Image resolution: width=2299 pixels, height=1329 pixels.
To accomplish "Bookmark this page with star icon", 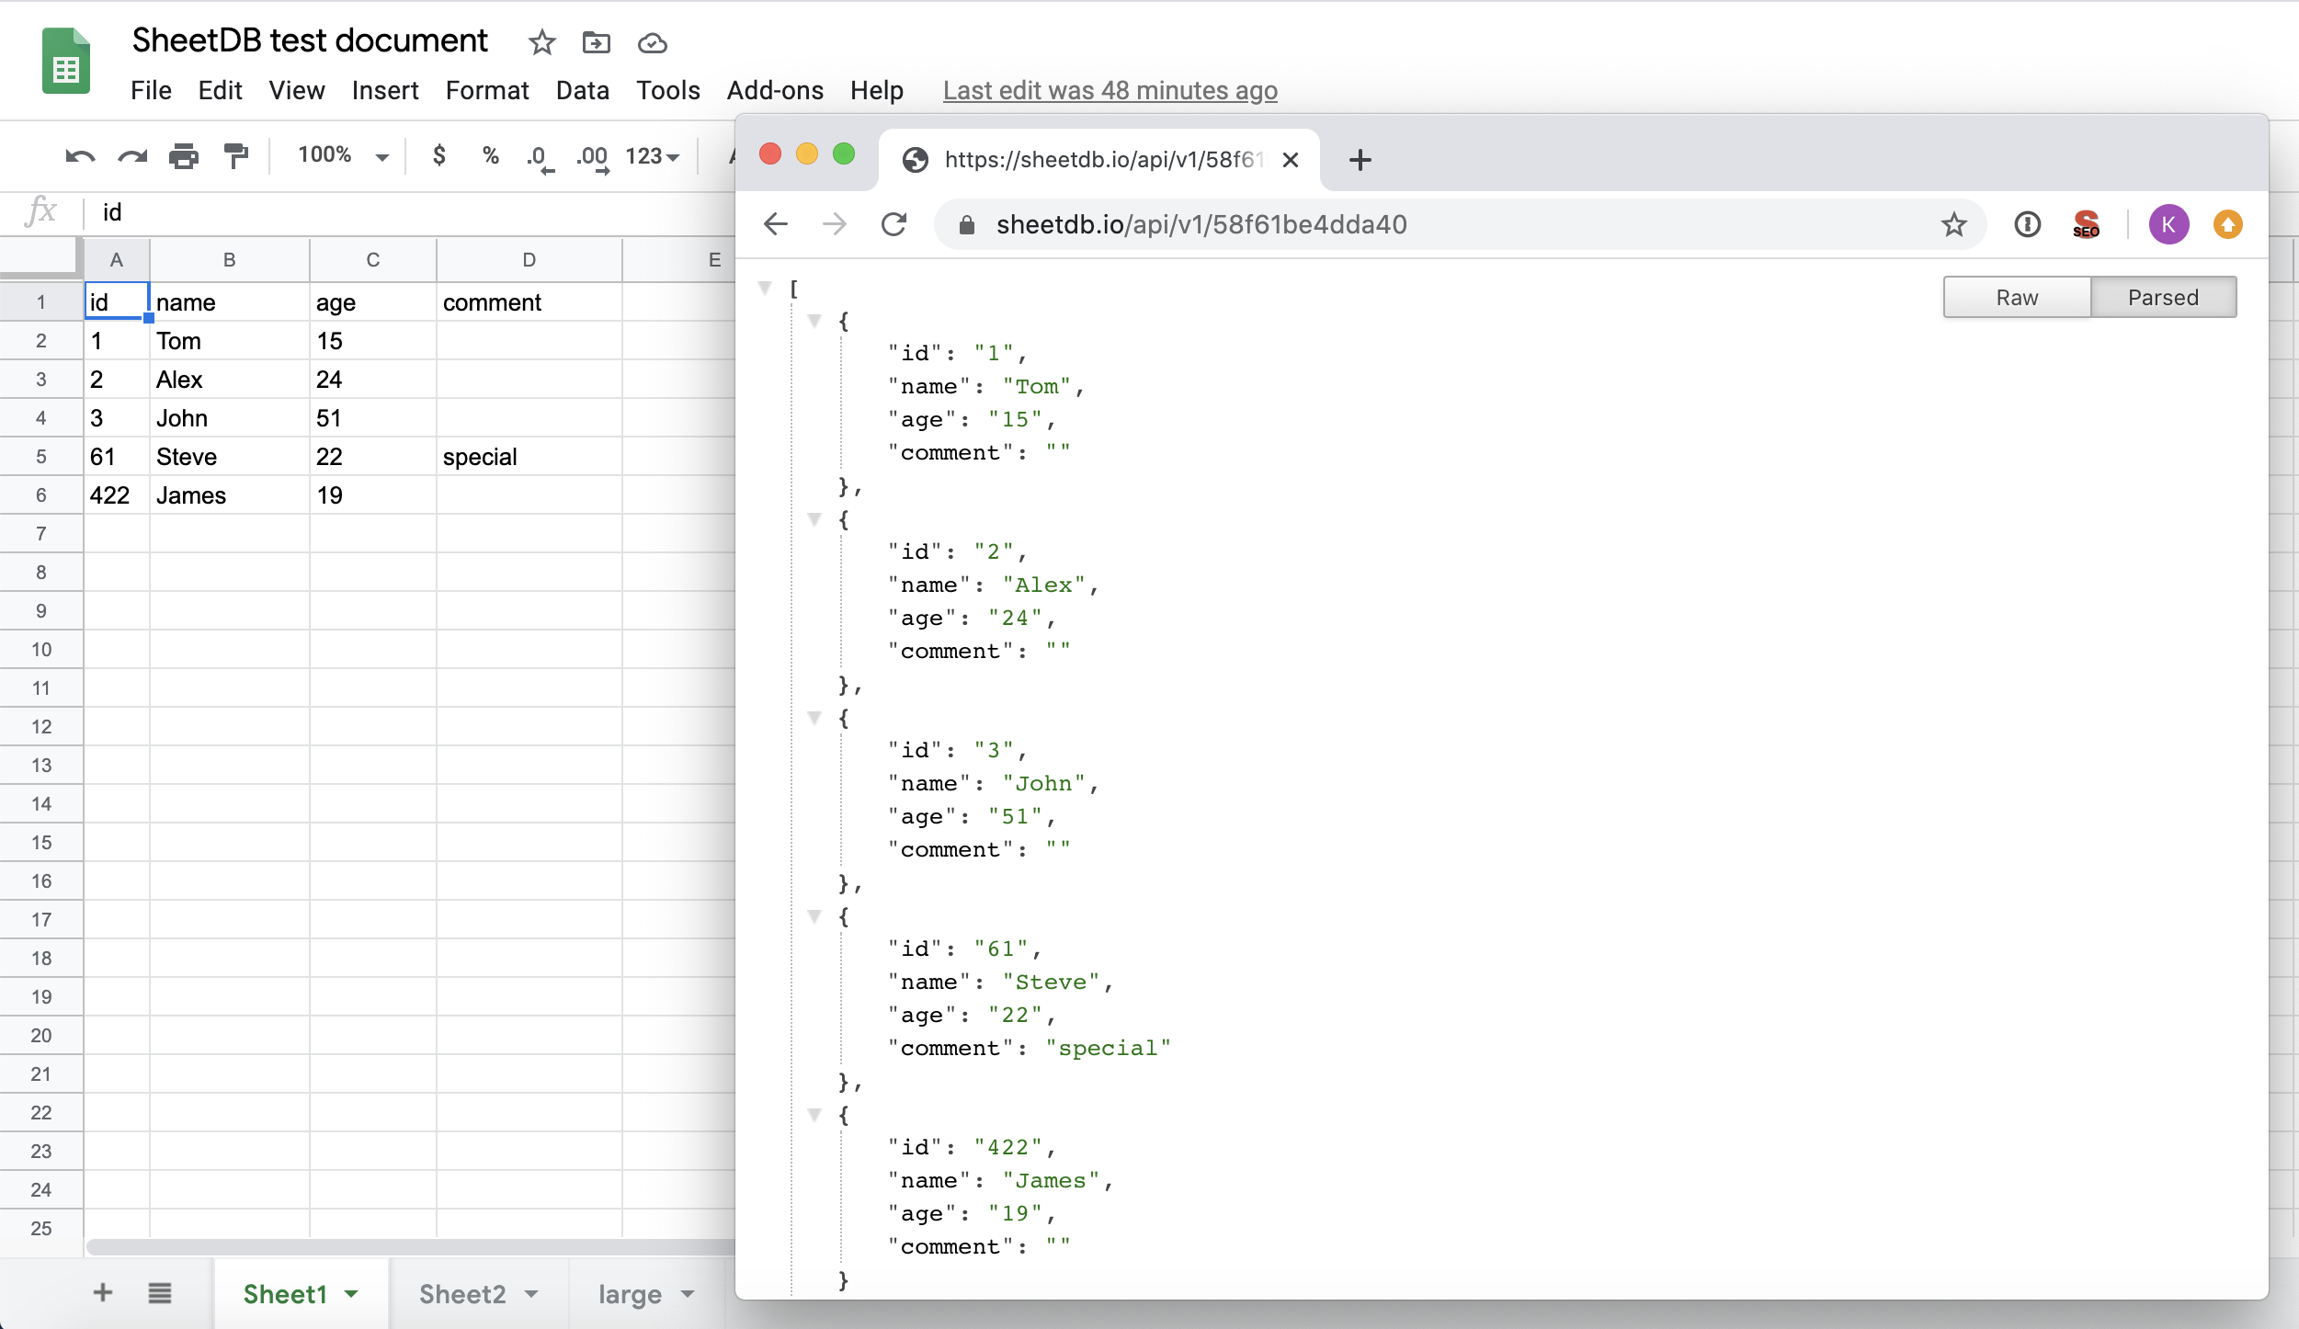I will point(1953,224).
